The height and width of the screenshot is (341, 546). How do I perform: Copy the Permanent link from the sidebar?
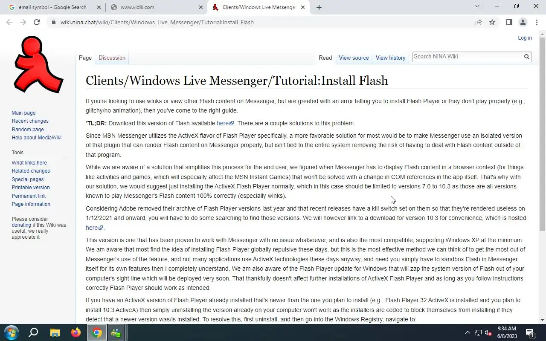[29, 196]
